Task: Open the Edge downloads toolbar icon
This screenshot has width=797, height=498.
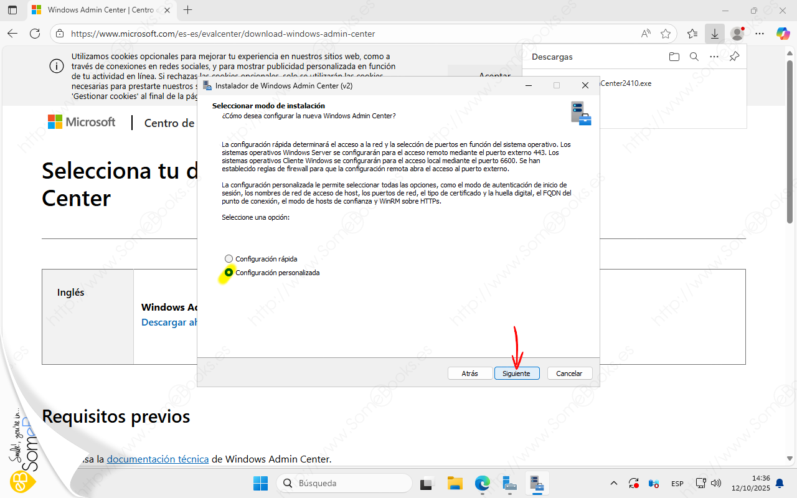Action: click(715, 34)
